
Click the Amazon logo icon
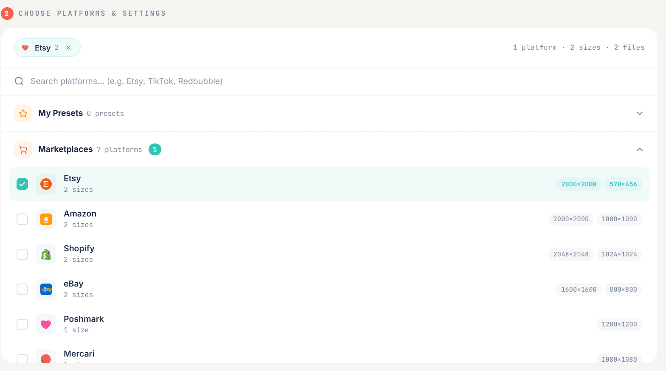pos(46,219)
